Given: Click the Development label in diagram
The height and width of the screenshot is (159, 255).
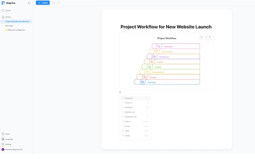Looking at the screenshot, I should pyautogui.click(x=158, y=72).
